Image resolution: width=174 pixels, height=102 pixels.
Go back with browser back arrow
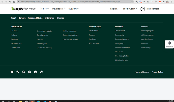point(2,2)
